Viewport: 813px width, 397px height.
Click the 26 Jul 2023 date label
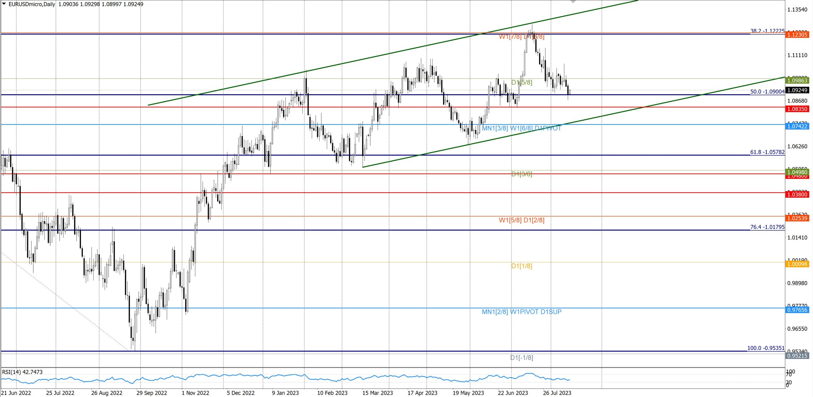click(557, 393)
